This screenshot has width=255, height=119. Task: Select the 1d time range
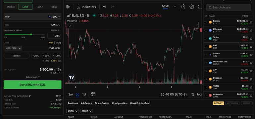(84, 94)
